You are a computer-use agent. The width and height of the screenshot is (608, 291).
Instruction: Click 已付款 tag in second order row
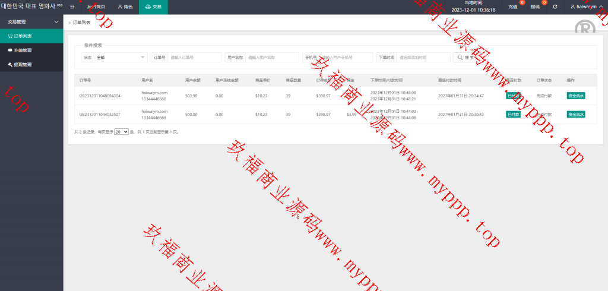click(x=513, y=115)
